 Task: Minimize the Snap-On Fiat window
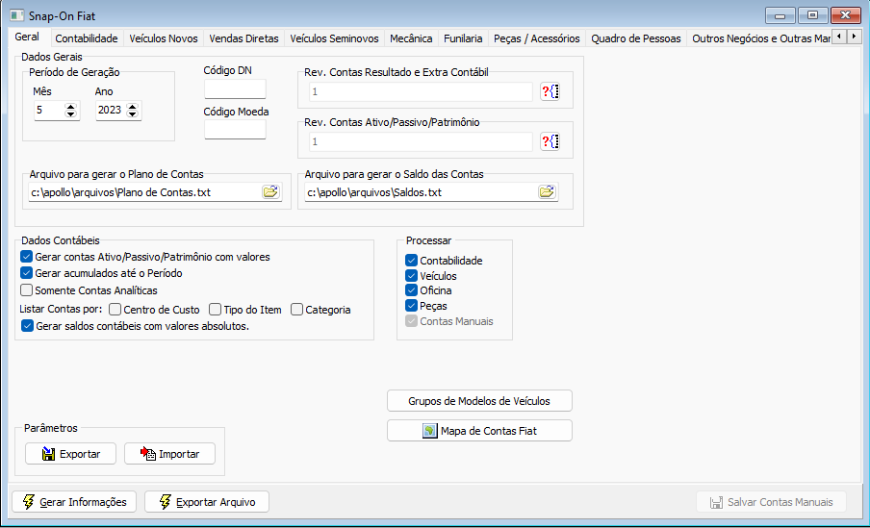tap(780, 15)
